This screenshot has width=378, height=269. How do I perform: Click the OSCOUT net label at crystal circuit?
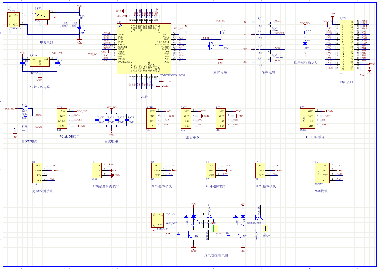(x=279, y=33)
